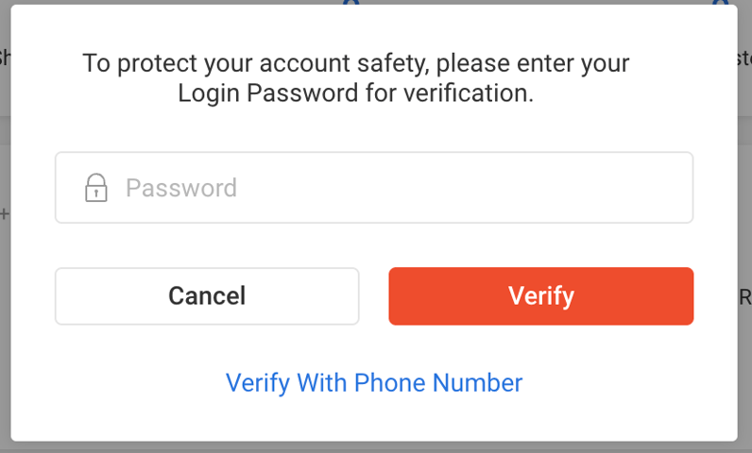Click the white space below the phone link
This screenshot has width=752, height=453.
click(374, 420)
